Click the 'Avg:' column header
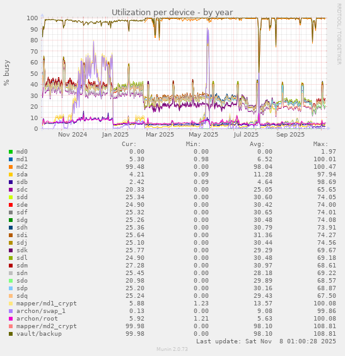Image resolution: width=345 pixels, height=356 pixels. click(257, 144)
